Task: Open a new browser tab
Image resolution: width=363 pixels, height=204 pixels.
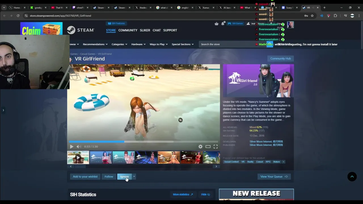Action: 324,8
